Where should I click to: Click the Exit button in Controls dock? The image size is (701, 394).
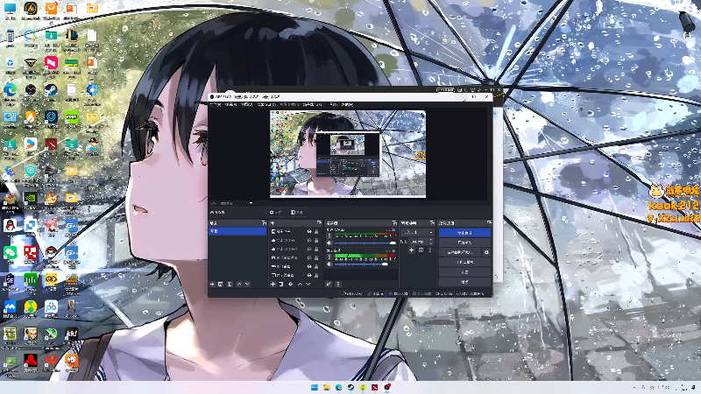pos(464,282)
